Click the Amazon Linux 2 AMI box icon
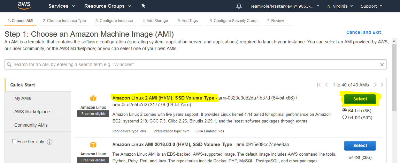Viewport: 400px width, 163px height. coord(93,98)
